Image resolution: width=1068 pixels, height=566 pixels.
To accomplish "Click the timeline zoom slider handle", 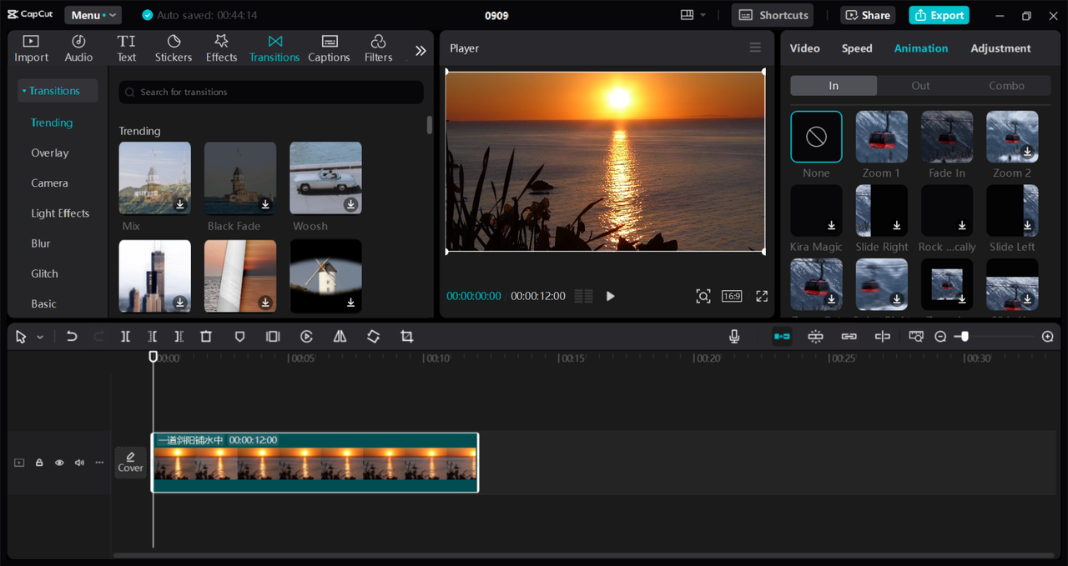I will coord(965,337).
